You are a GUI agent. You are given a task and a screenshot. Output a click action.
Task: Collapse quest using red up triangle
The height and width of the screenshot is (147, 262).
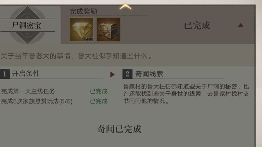click(241, 25)
